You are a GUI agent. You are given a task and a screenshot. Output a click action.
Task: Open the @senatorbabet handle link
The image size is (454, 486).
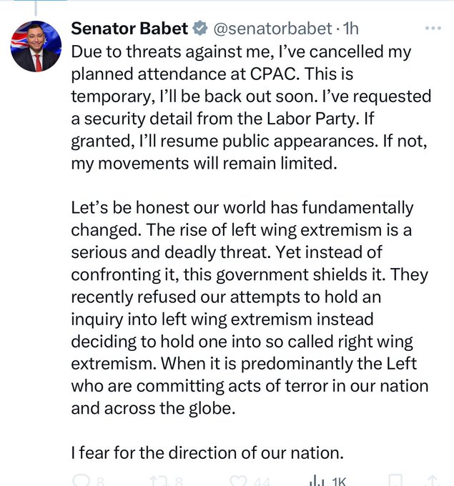coord(273,29)
